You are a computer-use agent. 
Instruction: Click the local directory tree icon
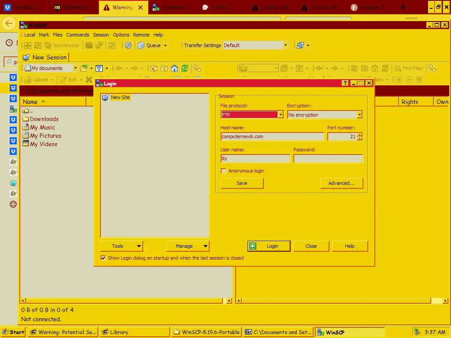(197, 68)
